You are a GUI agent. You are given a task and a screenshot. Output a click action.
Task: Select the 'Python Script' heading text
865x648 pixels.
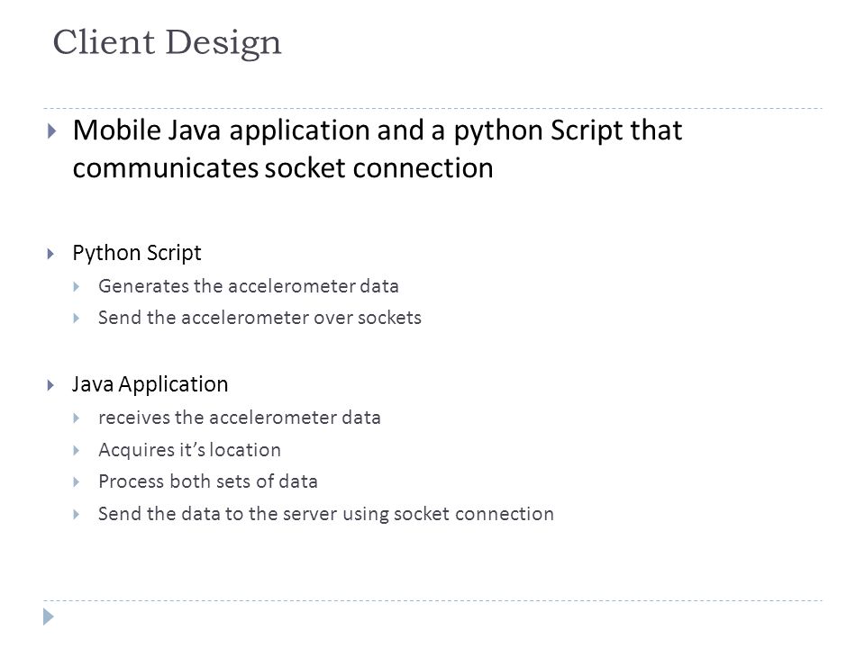point(137,254)
